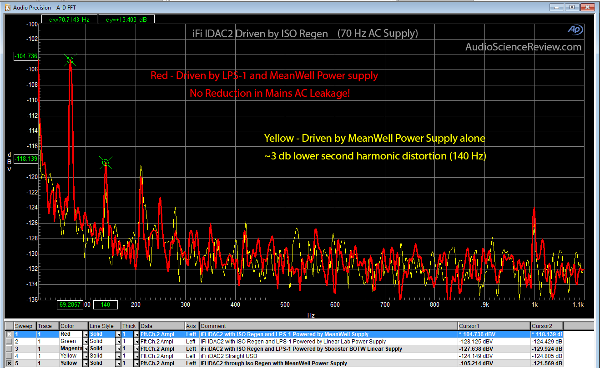Click the dBV vertical axis label
This screenshot has width=600, height=368.
pyautogui.click(x=9, y=161)
